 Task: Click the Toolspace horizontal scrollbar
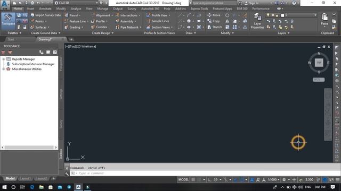[x=29, y=147]
